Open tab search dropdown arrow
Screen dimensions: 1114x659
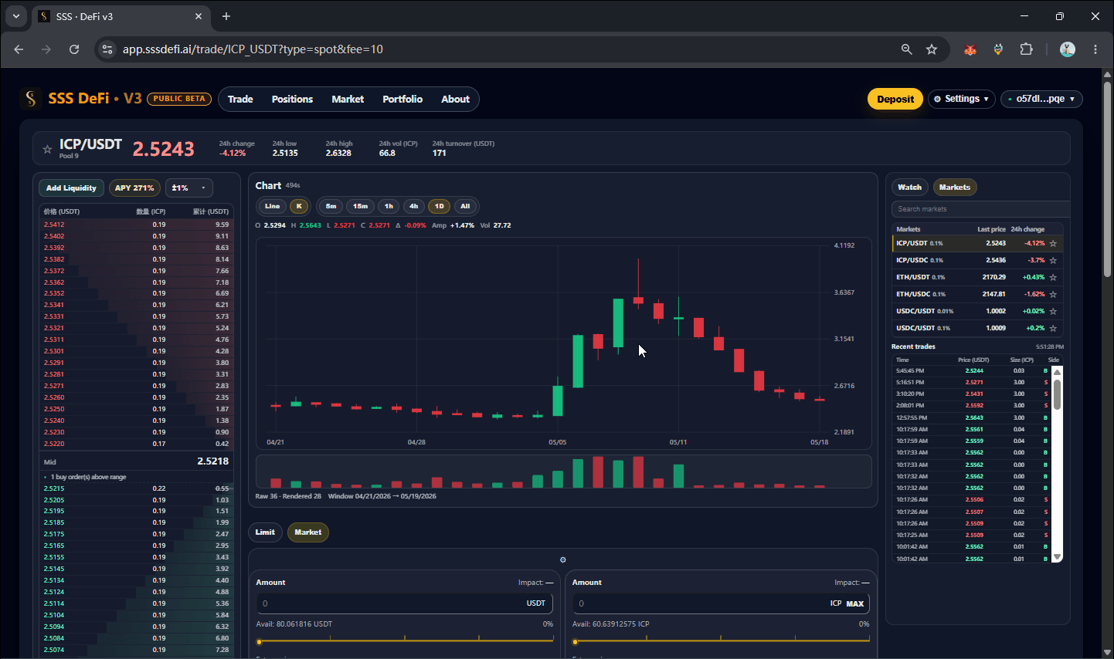[x=15, y=16]
